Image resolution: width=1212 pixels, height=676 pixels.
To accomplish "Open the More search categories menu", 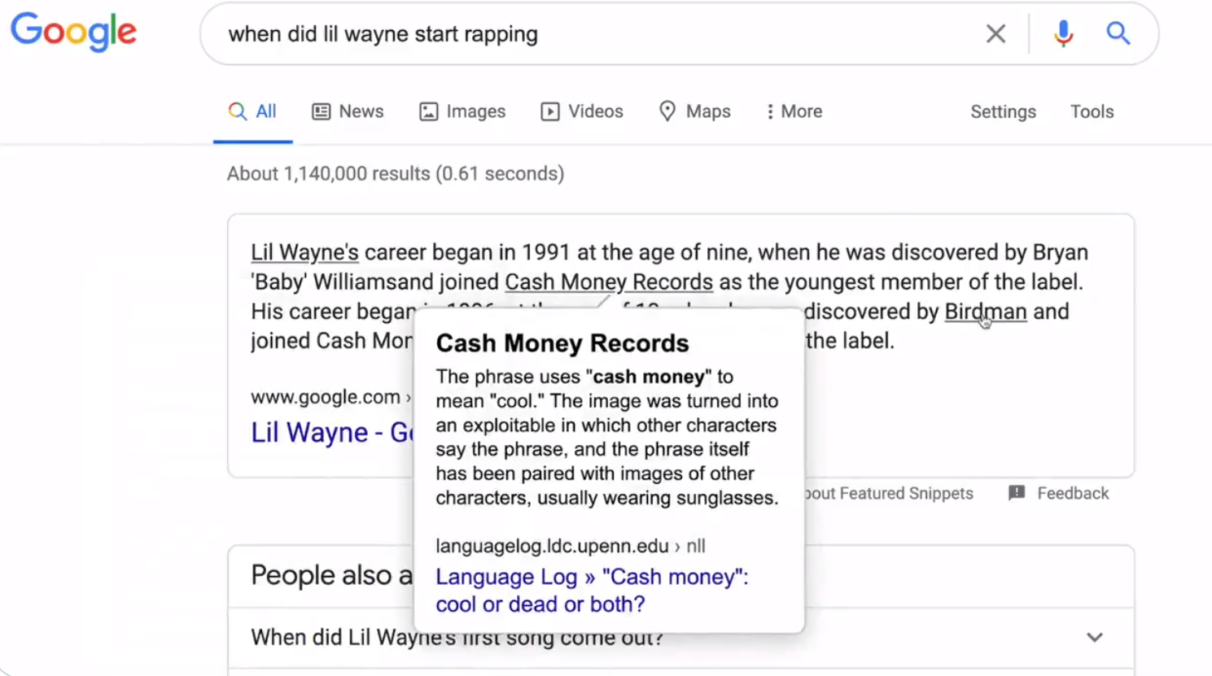I will pos(792,111).
